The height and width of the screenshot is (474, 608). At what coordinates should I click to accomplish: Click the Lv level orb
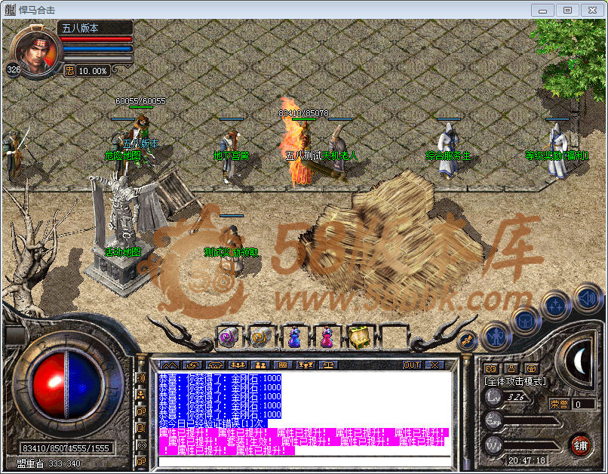pos(494,397)
